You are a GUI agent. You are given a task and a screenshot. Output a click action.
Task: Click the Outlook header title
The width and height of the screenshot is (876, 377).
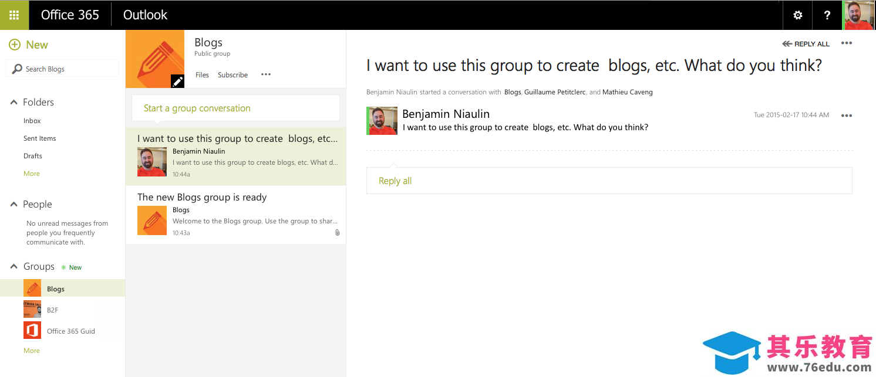click(x=145, y=15)
